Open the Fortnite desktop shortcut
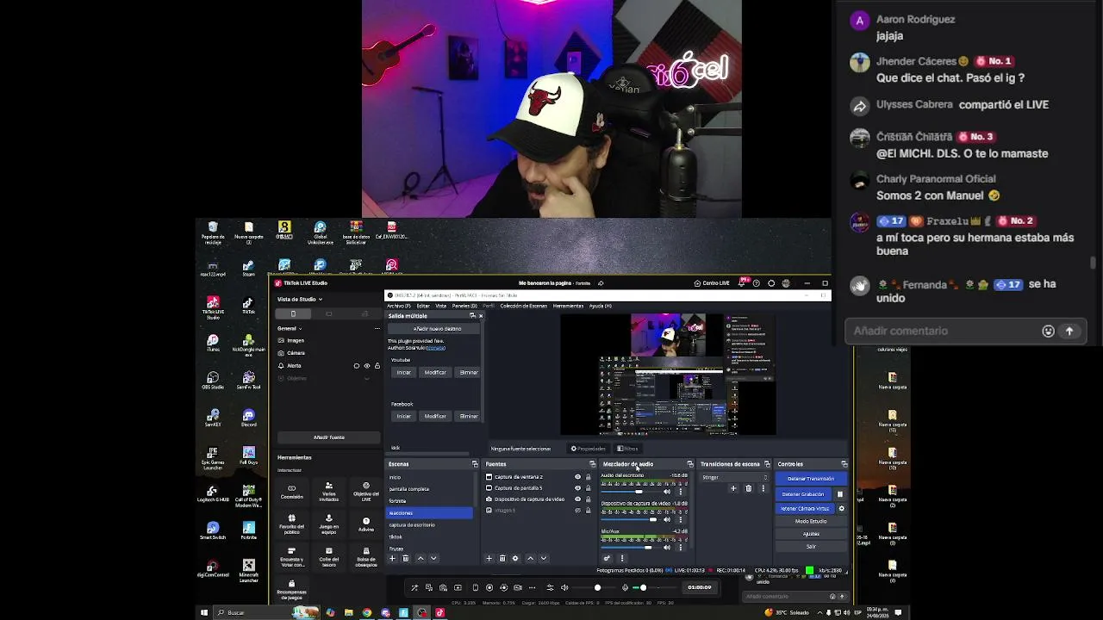This screenshot has height=620, width=1103. 248,530
